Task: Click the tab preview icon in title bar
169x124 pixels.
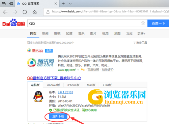Action: point(4,4)
